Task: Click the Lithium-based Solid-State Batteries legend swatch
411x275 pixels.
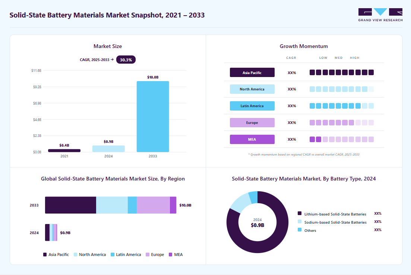Action: pyautogui.click(x=300, y=213)
